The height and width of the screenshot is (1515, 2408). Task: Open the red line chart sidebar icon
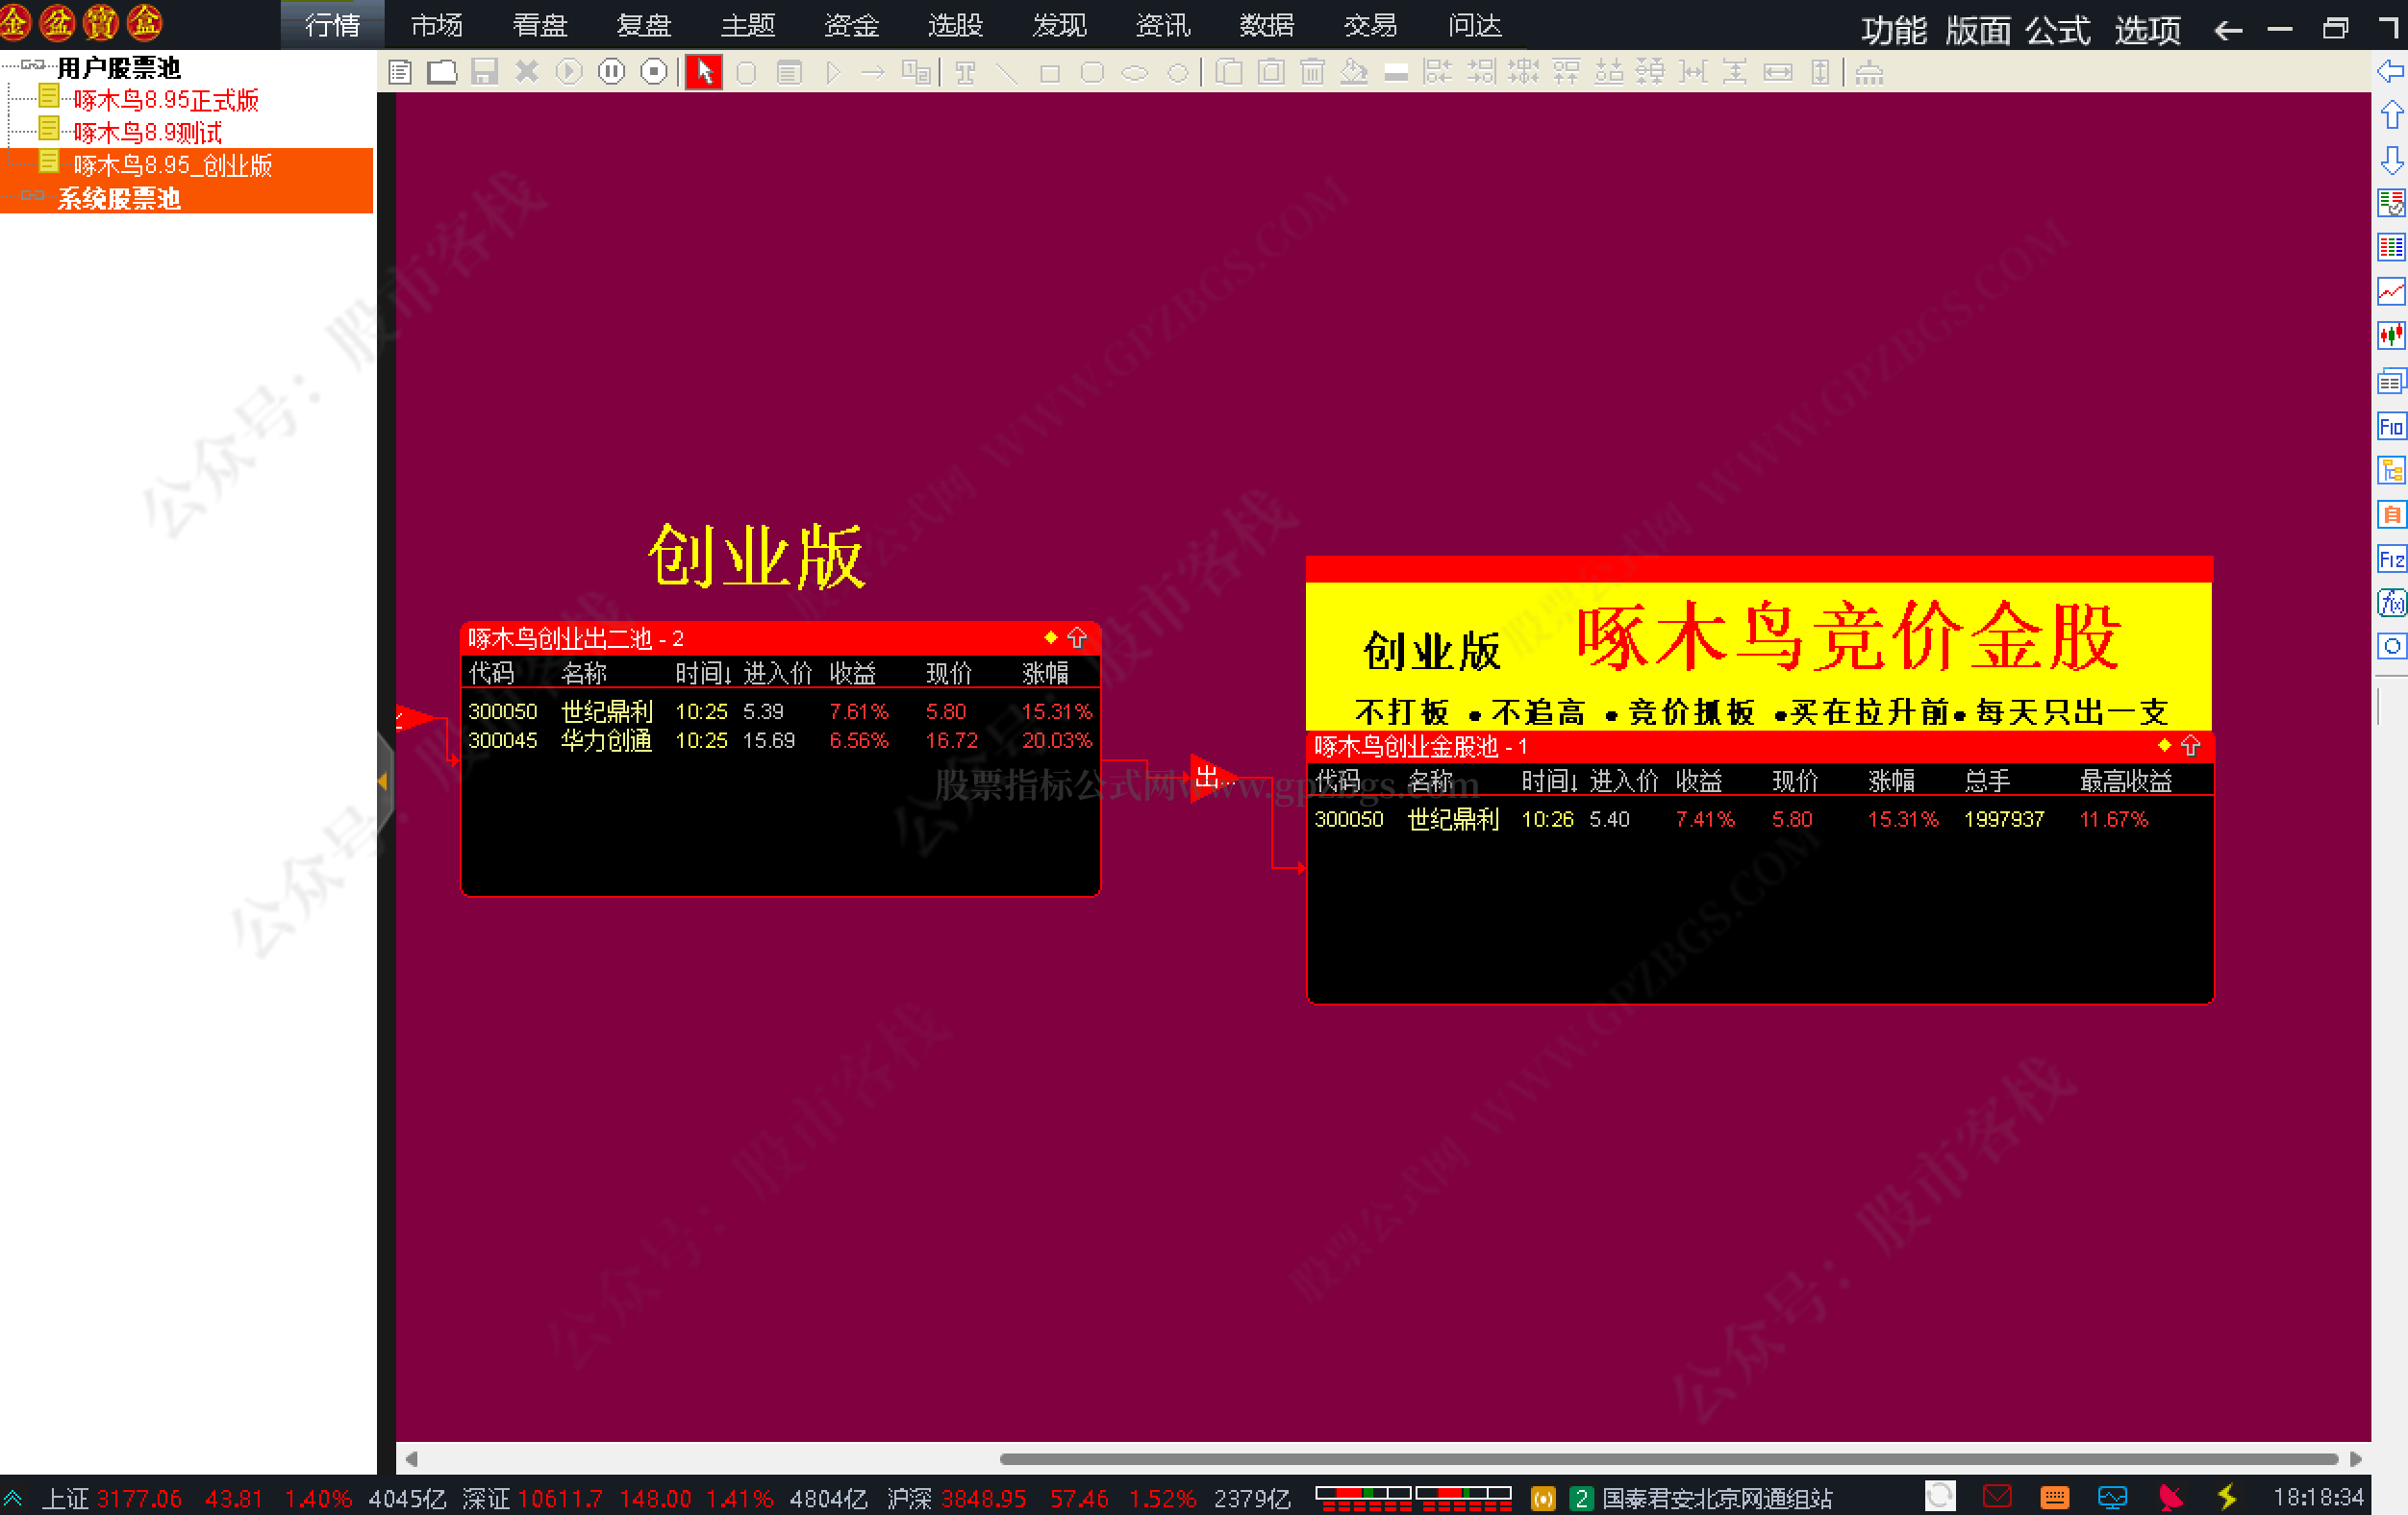click(2391, 292)
